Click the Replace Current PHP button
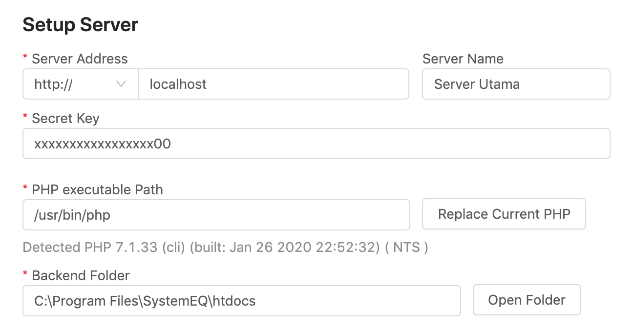 coord(504,214)
